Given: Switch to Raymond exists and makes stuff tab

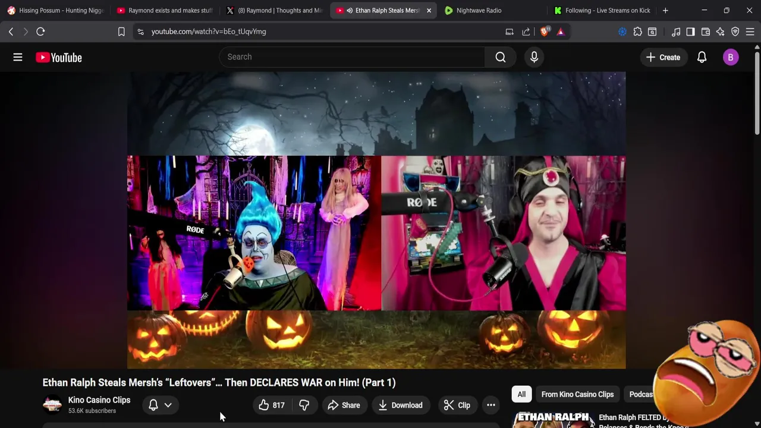Looking at the screenshot, I should click(x=165, y=10).
